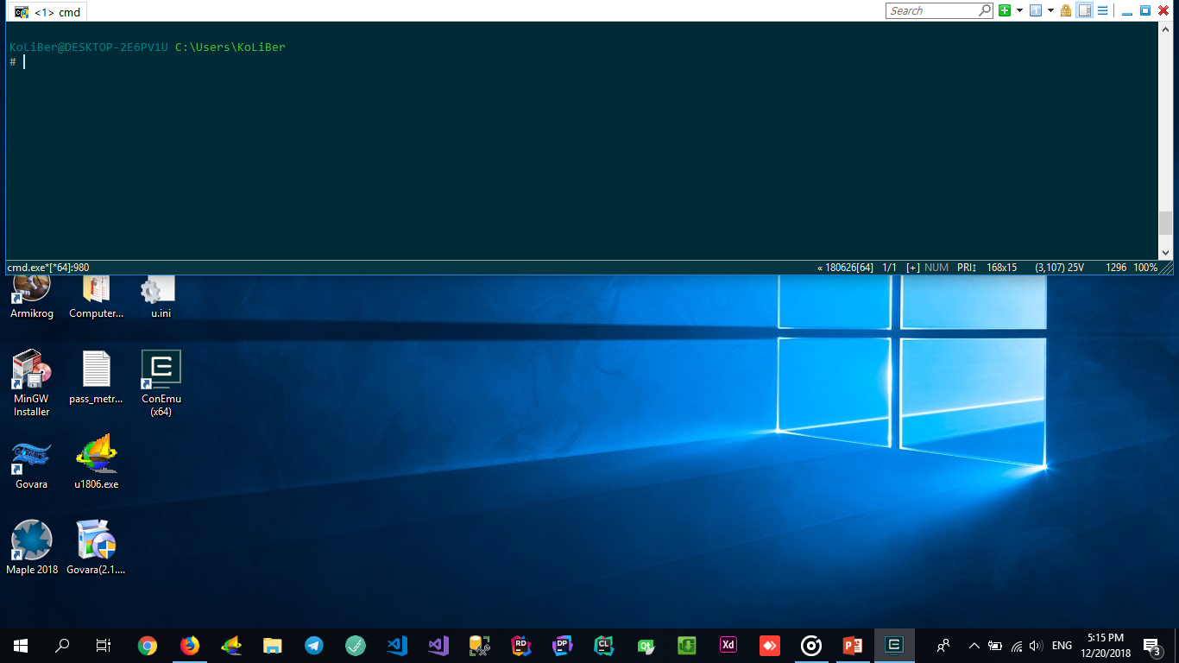Click the [+] new console status button

click(912, 268)
